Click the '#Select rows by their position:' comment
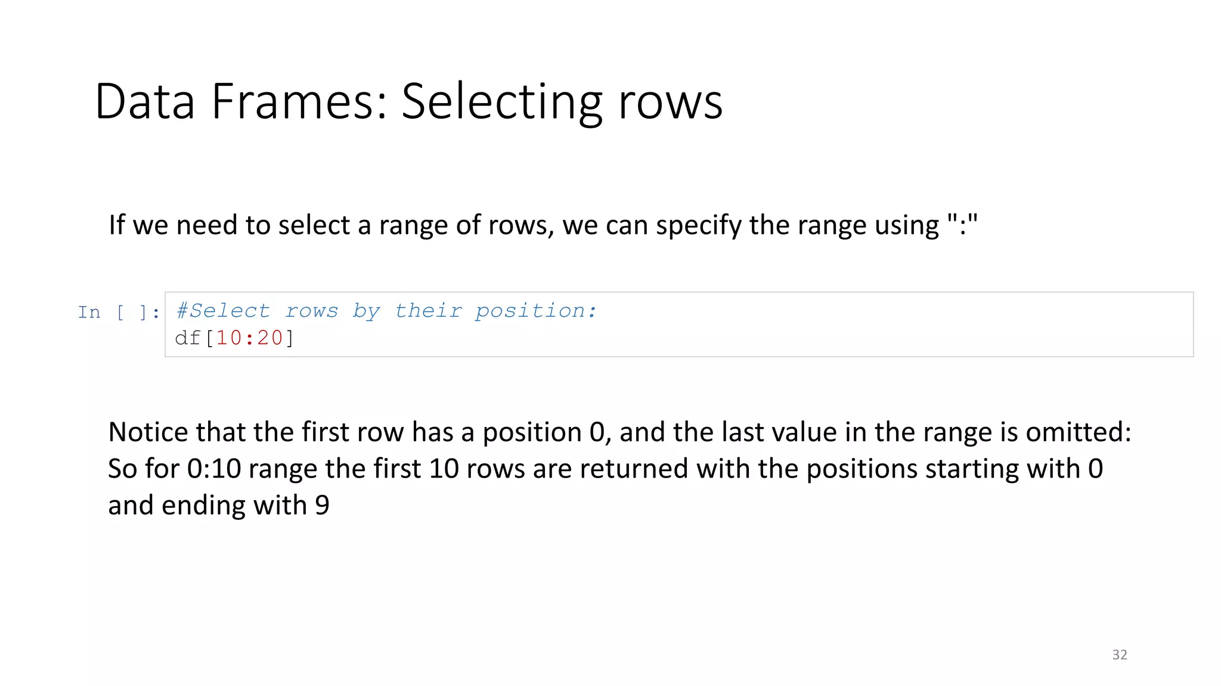This screenshot has width=1221, height=686. [386, 311]
